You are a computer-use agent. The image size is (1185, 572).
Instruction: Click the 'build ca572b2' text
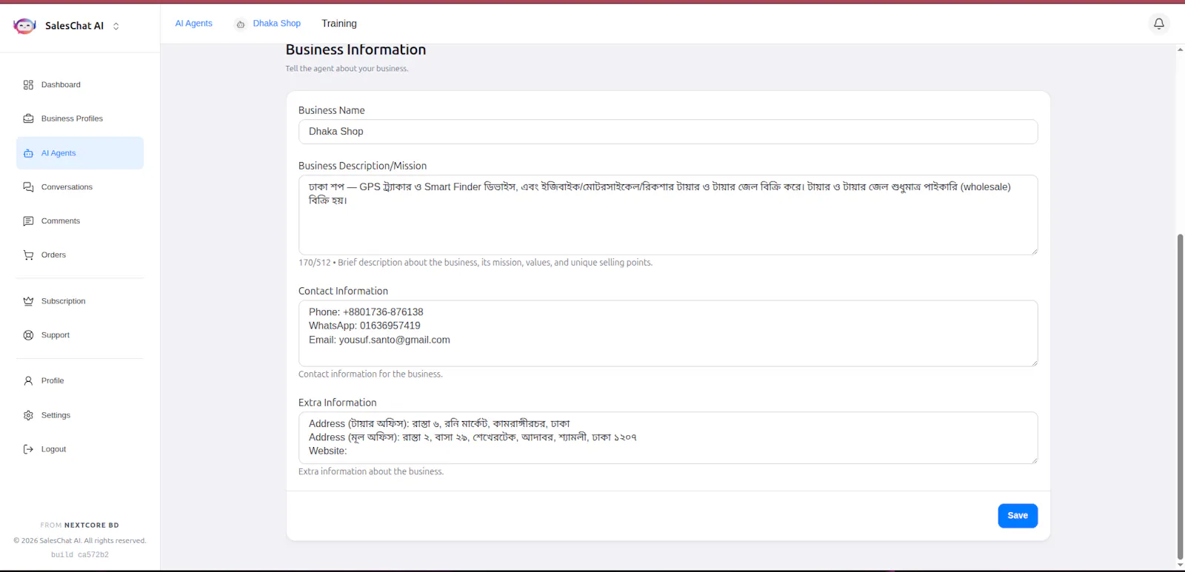coord(80,555)
